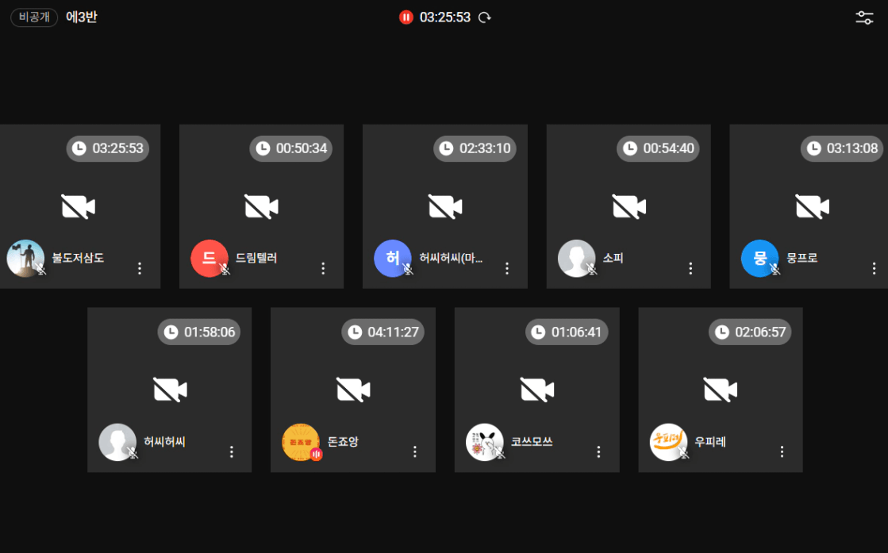The height and width of the screenshot is (553, 888).
Task: Click the 비공개 private badge
Action: pyautogui.click(x=34, y=17)
